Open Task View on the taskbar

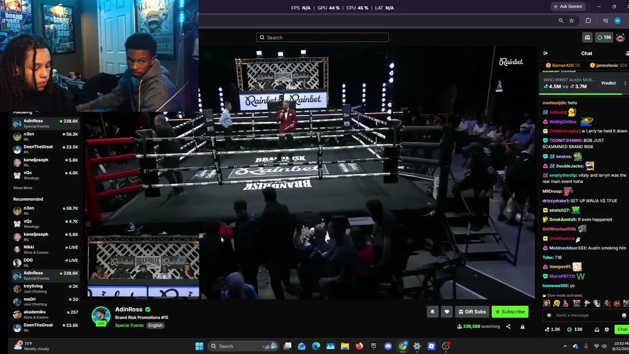(287, 346)
